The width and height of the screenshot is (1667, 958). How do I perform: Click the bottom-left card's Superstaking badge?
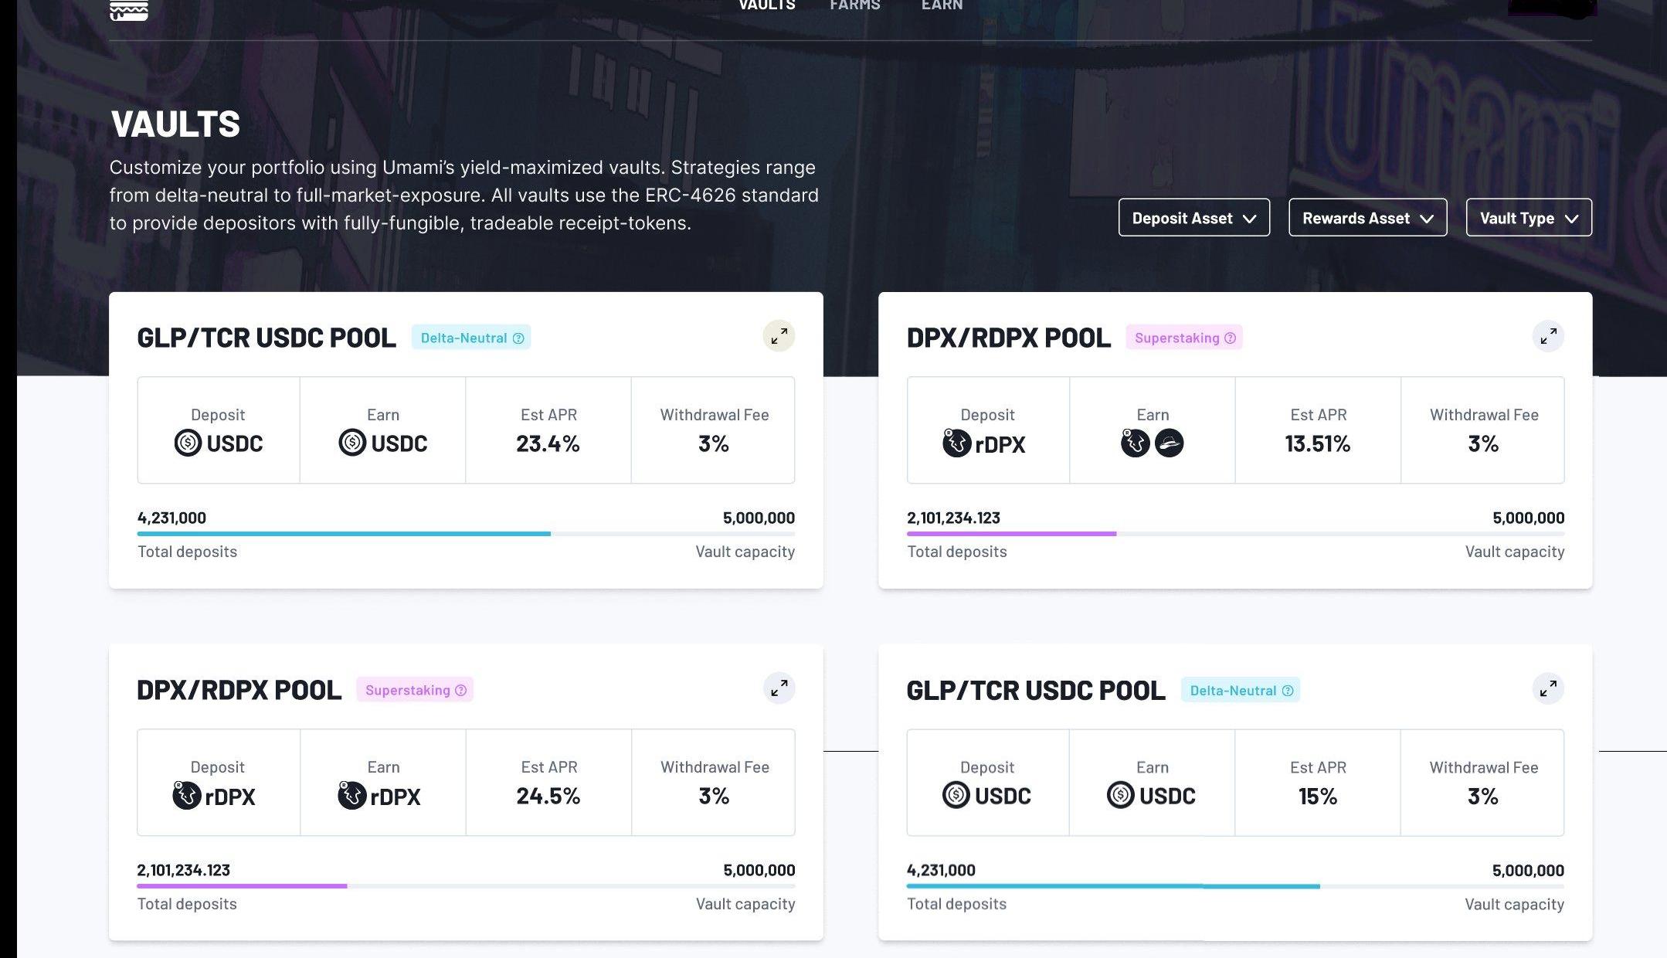point(407,691)
